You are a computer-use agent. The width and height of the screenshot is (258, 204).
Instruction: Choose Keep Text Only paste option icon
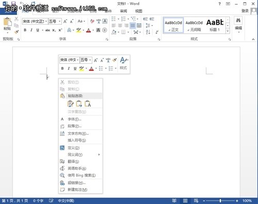point(88,104)
